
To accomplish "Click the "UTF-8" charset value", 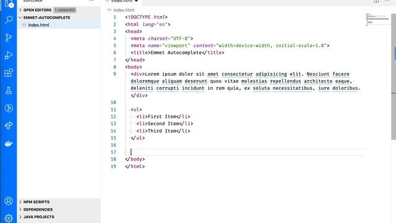I will pyautogui.click(x=181, y=38).
